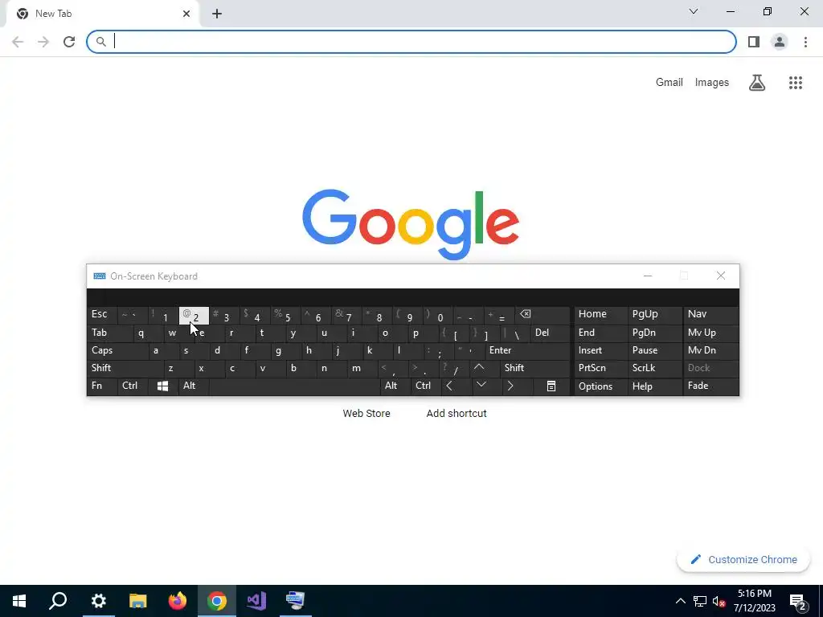Click the Chrome address bar

click(x=411, y=42)
